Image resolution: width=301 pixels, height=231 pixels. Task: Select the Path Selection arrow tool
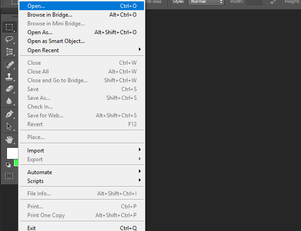click(9, 127)
